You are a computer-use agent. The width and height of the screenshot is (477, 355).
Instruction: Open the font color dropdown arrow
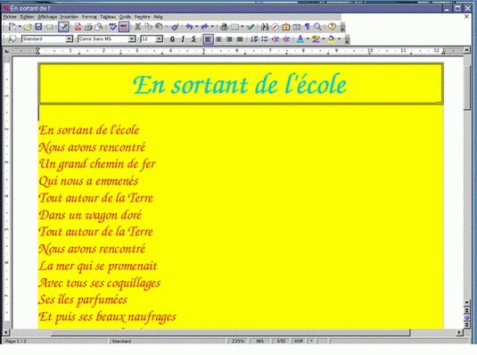pos(308,39)
